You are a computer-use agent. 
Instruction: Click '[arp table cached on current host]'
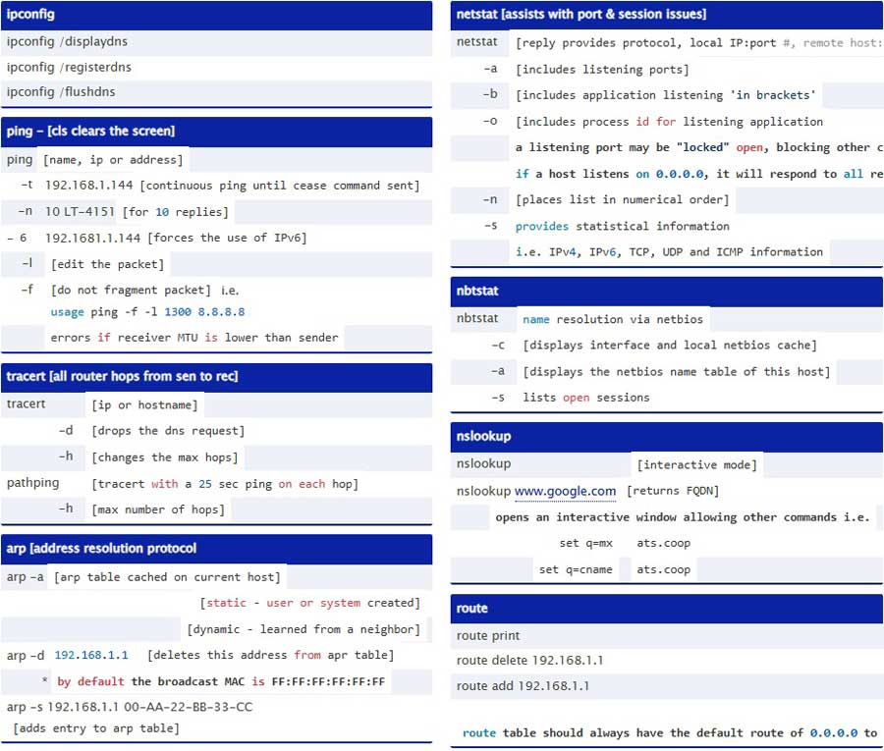(x=167, y=577)
